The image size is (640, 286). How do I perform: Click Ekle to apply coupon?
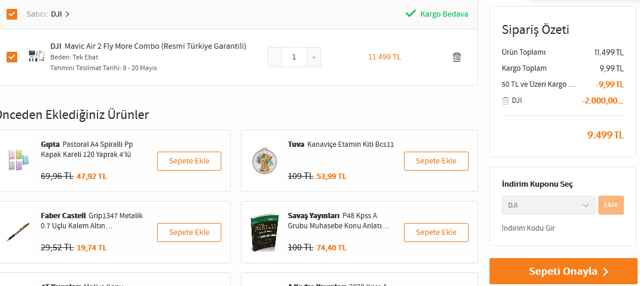tap(611, 205)
